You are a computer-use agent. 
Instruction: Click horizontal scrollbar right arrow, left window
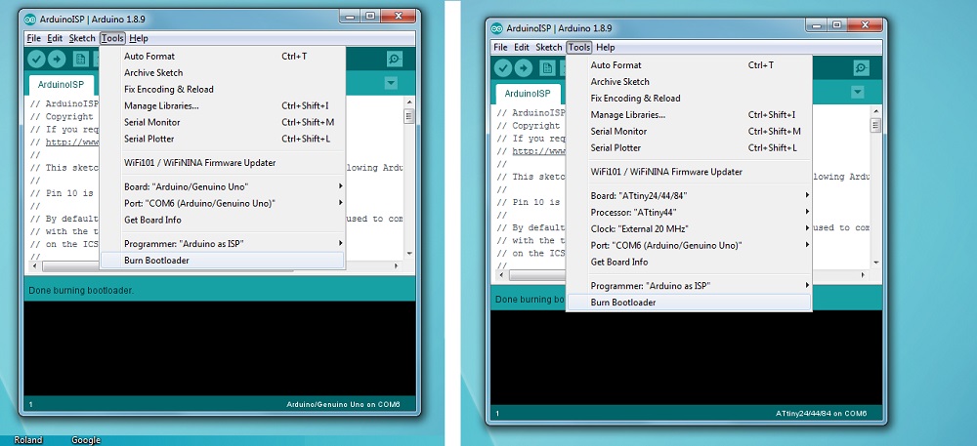tap(396, 266)
